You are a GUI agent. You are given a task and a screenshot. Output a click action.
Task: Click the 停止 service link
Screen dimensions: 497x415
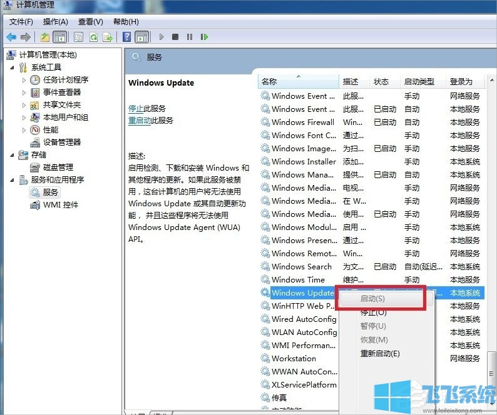point(136,109)
